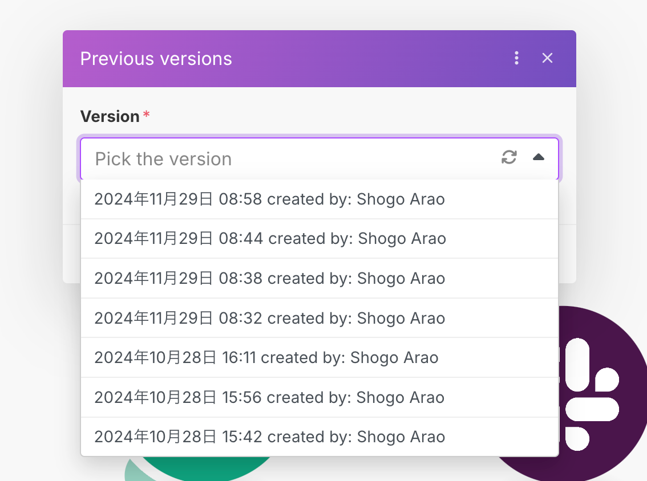Click the Version field label

110,116
